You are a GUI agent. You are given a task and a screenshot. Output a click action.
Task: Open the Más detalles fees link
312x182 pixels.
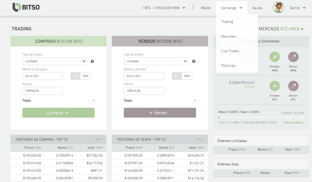[294, 123]
